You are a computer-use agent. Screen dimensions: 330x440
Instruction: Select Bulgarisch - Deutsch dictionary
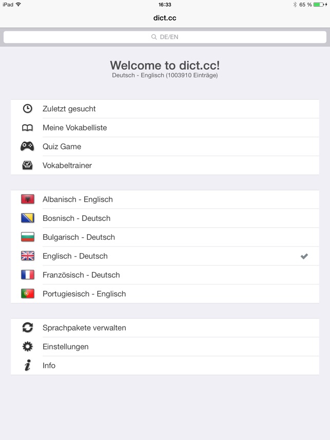pyautogui.click(x=79, y=237)
